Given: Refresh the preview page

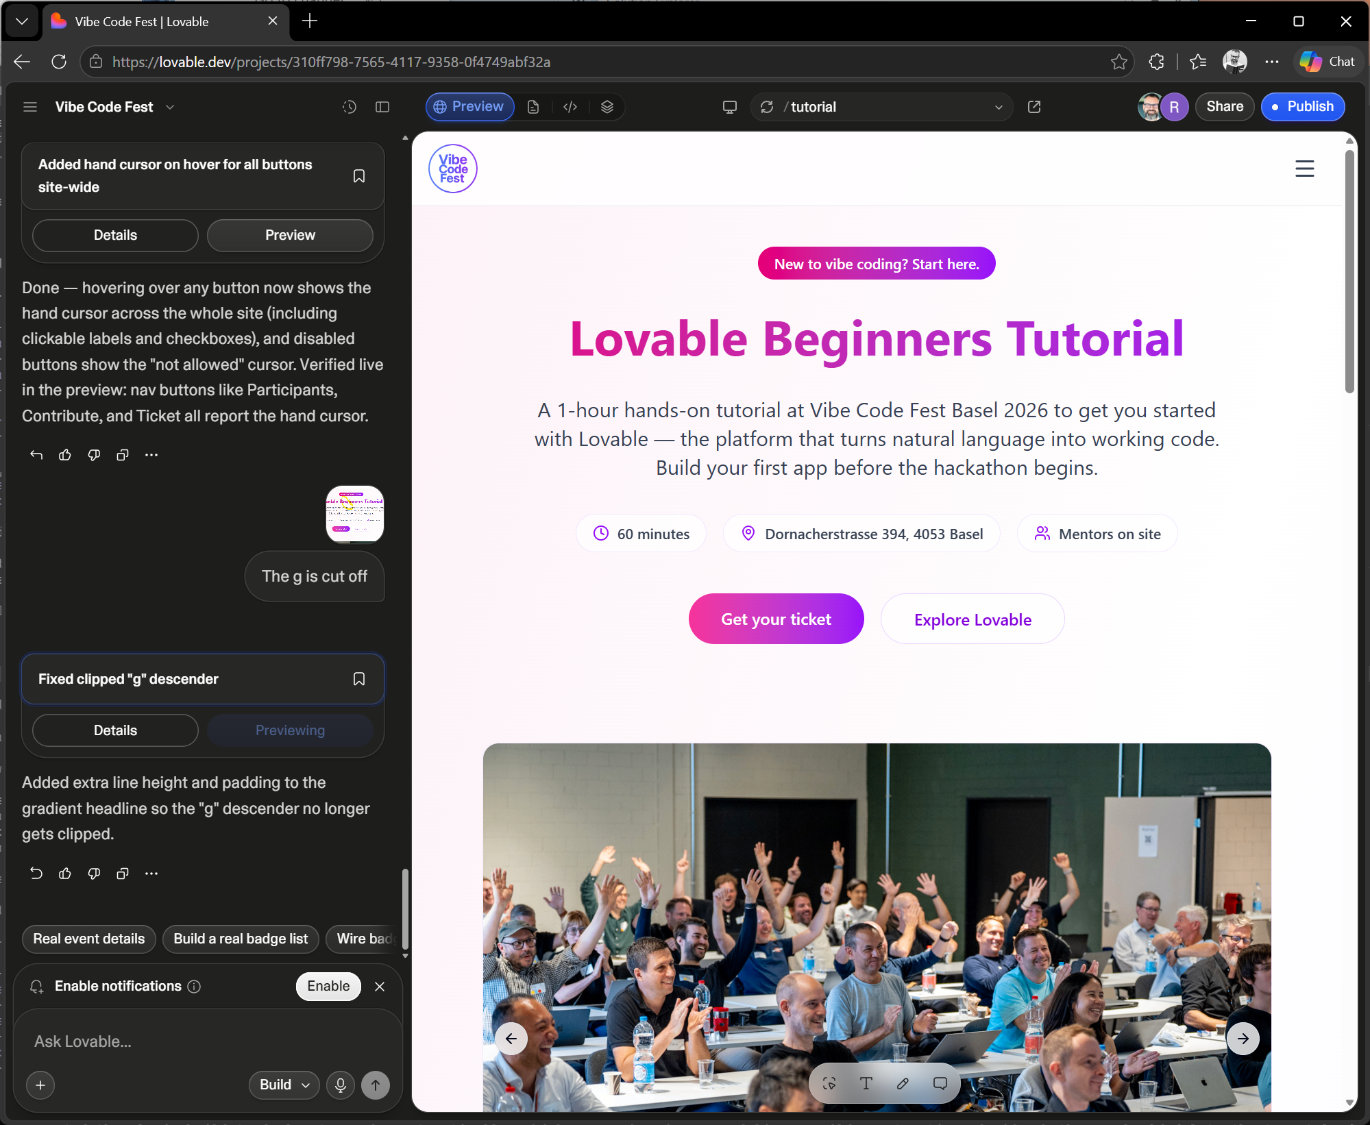Looking at the screenshot, I should (x=767, y=107).
